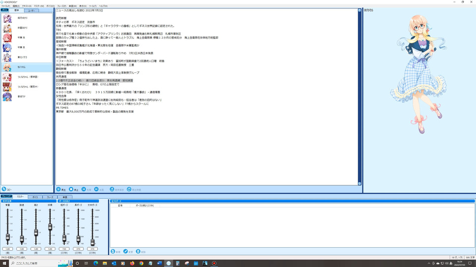Click the highlighted 共同通信 headline line
Image resolution: width=476 pixels, height=267 pixels.
tap(94, 81)
